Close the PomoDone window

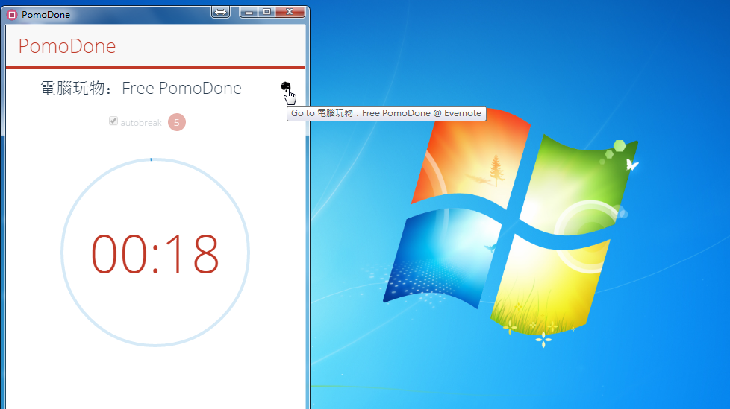pos(290,12)
